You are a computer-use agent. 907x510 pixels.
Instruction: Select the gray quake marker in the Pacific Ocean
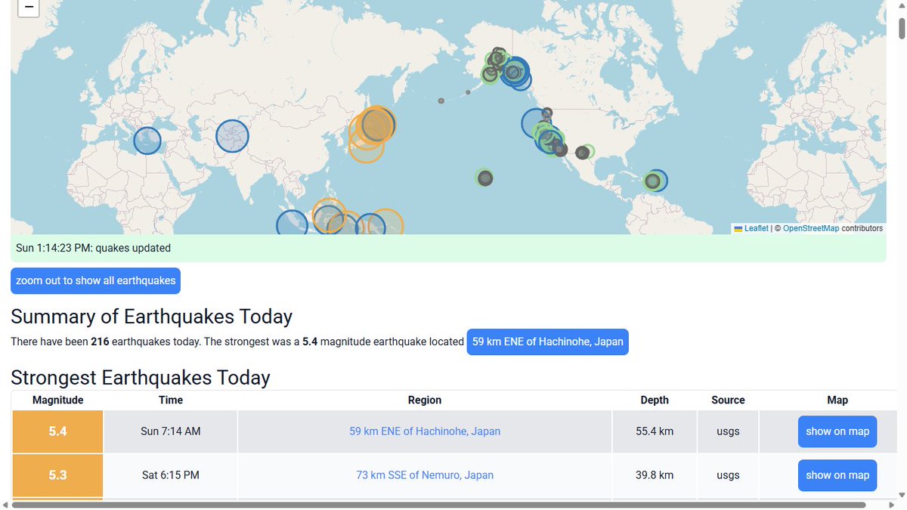click(x=484, y=178)
